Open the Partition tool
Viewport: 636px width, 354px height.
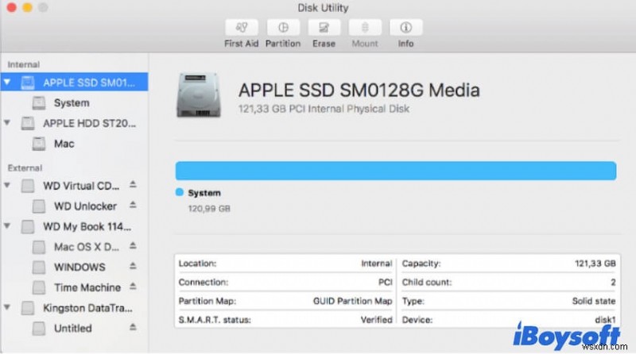pos(283,27)
